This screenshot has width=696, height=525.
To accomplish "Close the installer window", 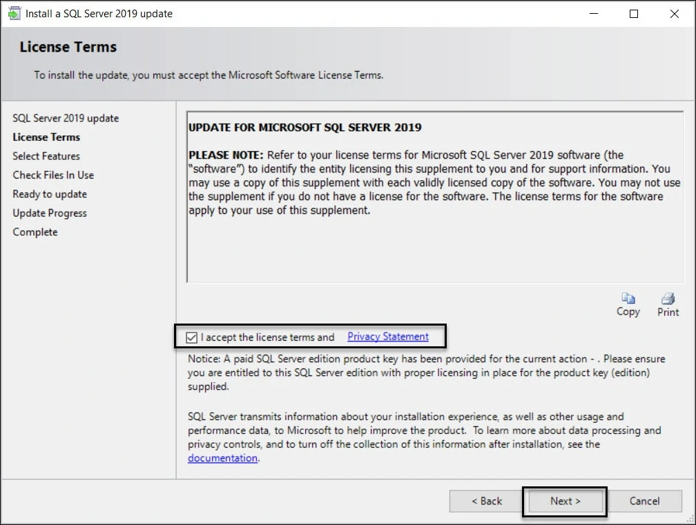I will [x=674, y=14].
